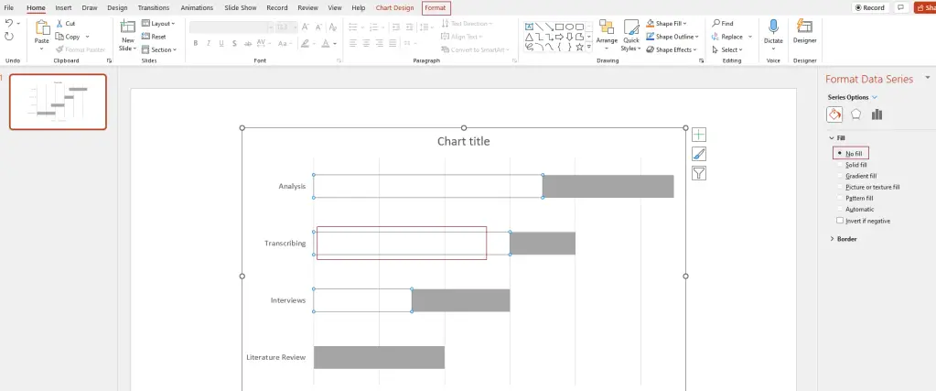The width and height of the screenshot is (936, 391).
Task: Select Picture or texture fill option
Action: click(868, 187)
